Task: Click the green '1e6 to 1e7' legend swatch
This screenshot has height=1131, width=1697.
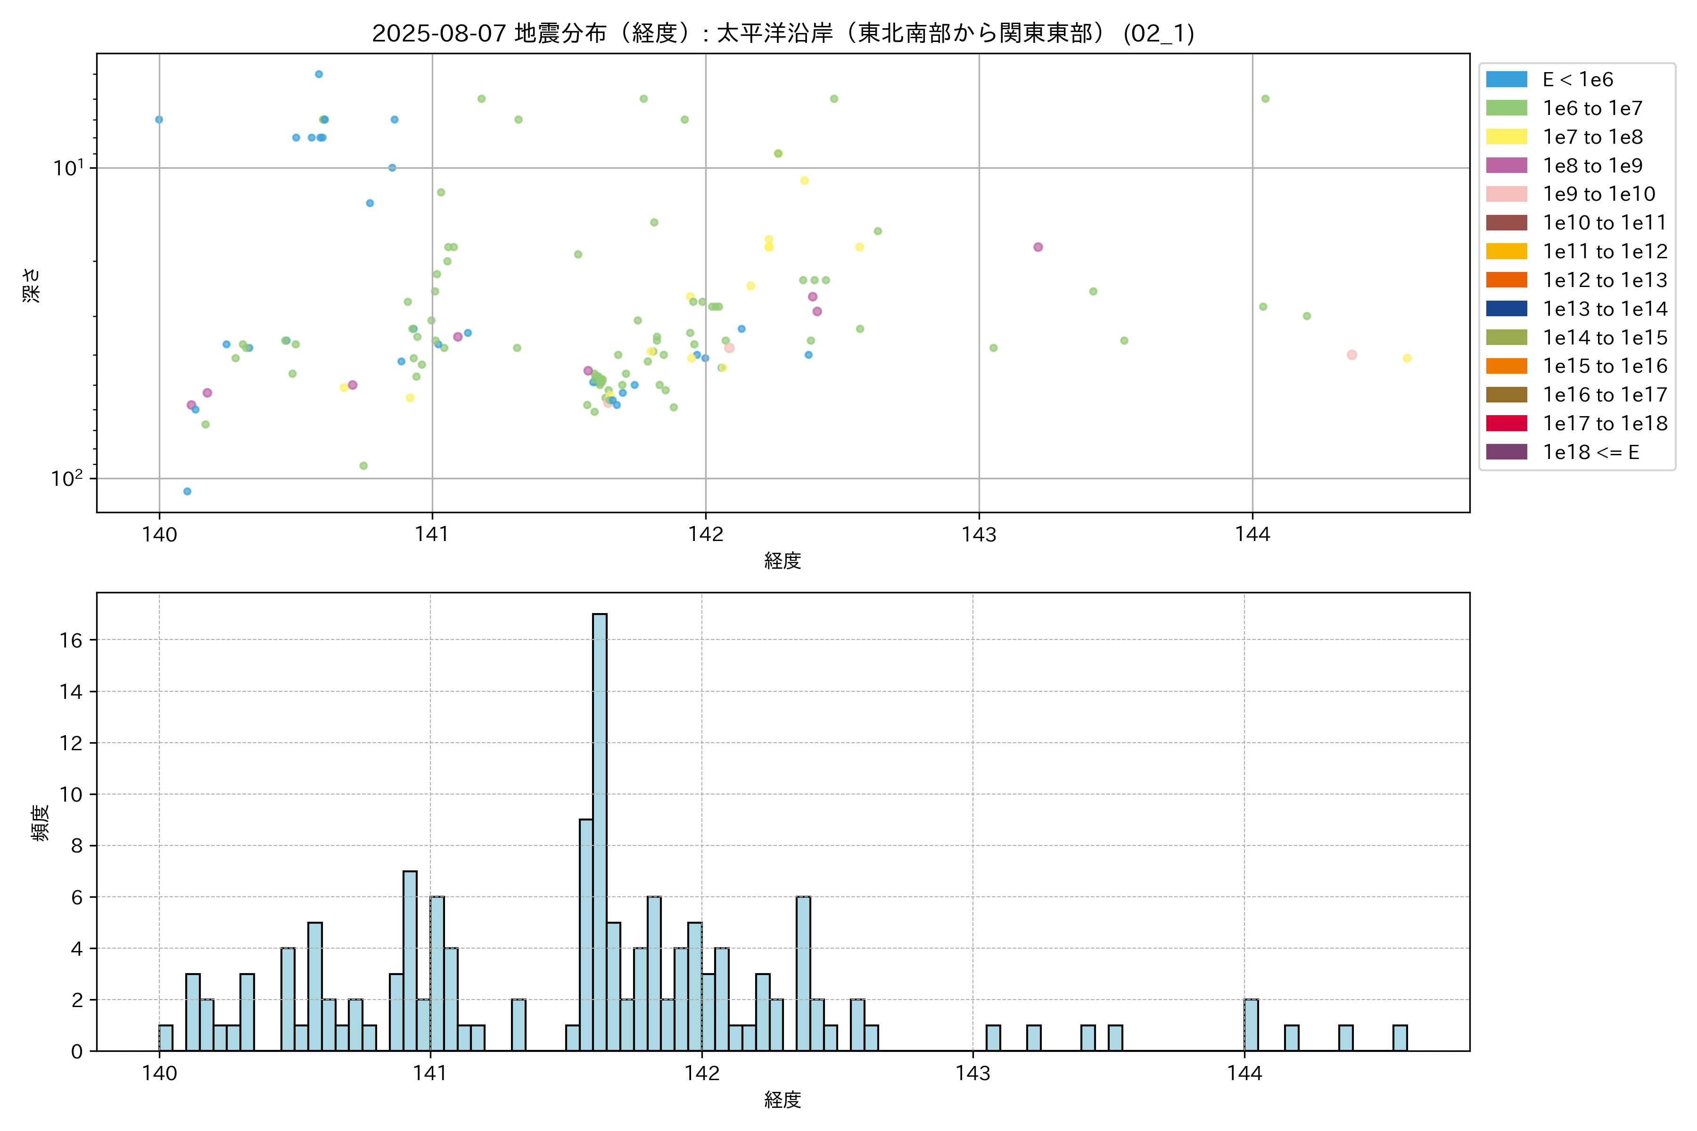Action: pos(1507,108)
